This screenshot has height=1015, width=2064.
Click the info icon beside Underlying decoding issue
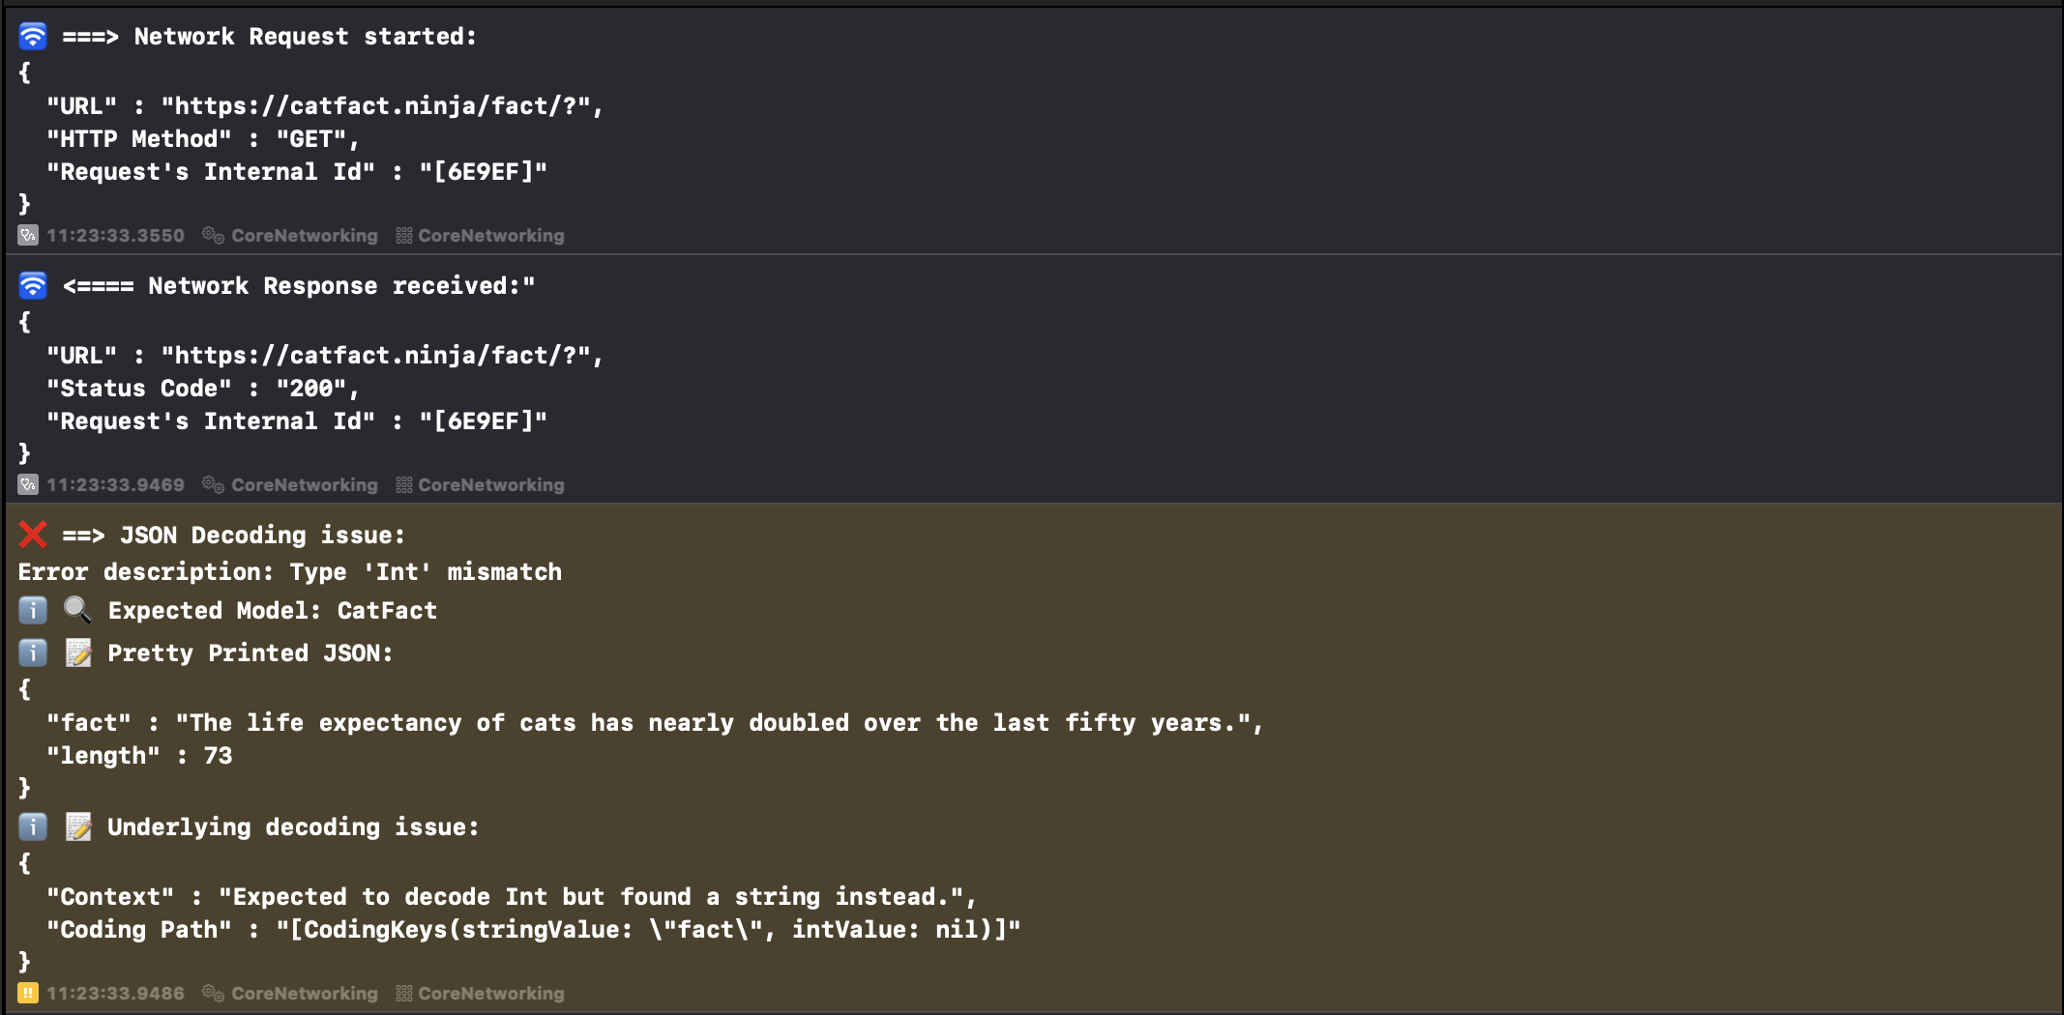[x=33, y=826]
